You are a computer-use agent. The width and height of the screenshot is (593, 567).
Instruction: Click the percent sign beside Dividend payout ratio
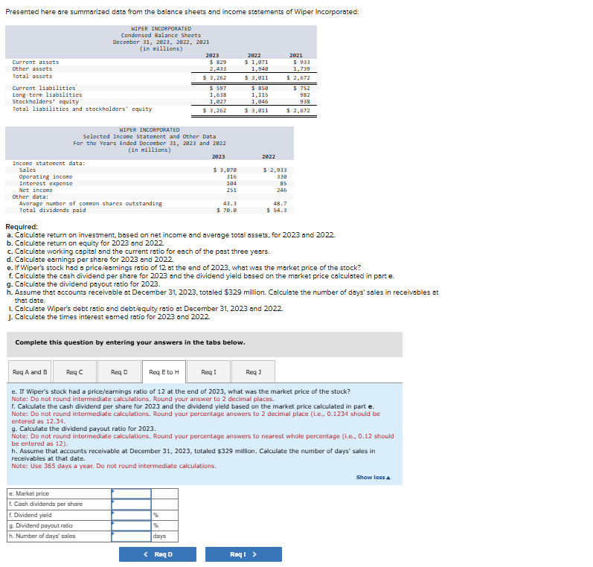(x=156, y=525)
